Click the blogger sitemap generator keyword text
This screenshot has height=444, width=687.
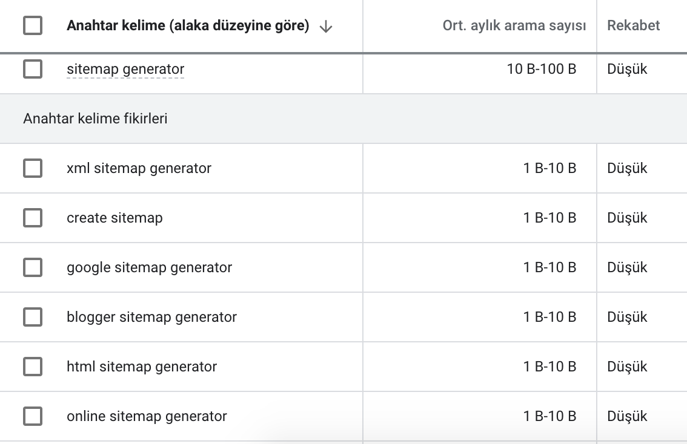(151, 317)
